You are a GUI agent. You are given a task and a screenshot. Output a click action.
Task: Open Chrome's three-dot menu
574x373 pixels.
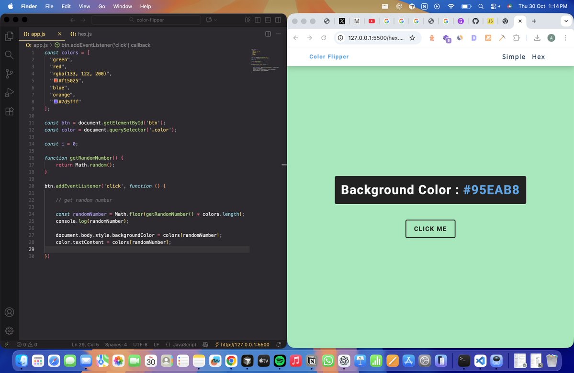click(566, 38)
